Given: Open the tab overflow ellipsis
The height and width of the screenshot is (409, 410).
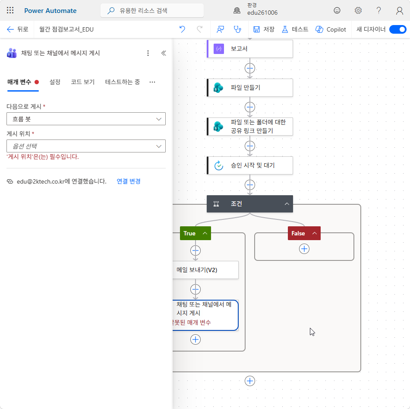Looking at the screenshot, I should [x=152, y=82].
